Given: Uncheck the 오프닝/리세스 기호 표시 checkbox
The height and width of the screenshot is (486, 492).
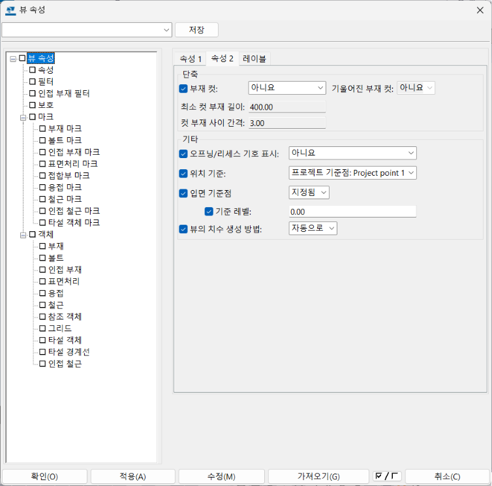Looking at the screenshot, I should (x=183, y=154).
